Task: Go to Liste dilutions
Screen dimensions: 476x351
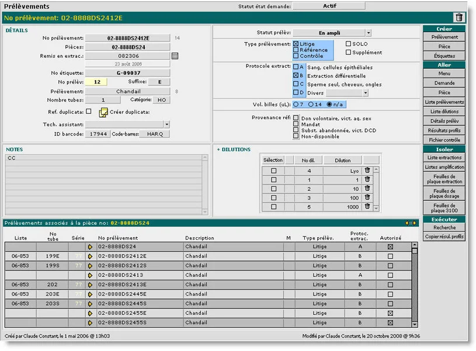Action: tap(444, 112)
